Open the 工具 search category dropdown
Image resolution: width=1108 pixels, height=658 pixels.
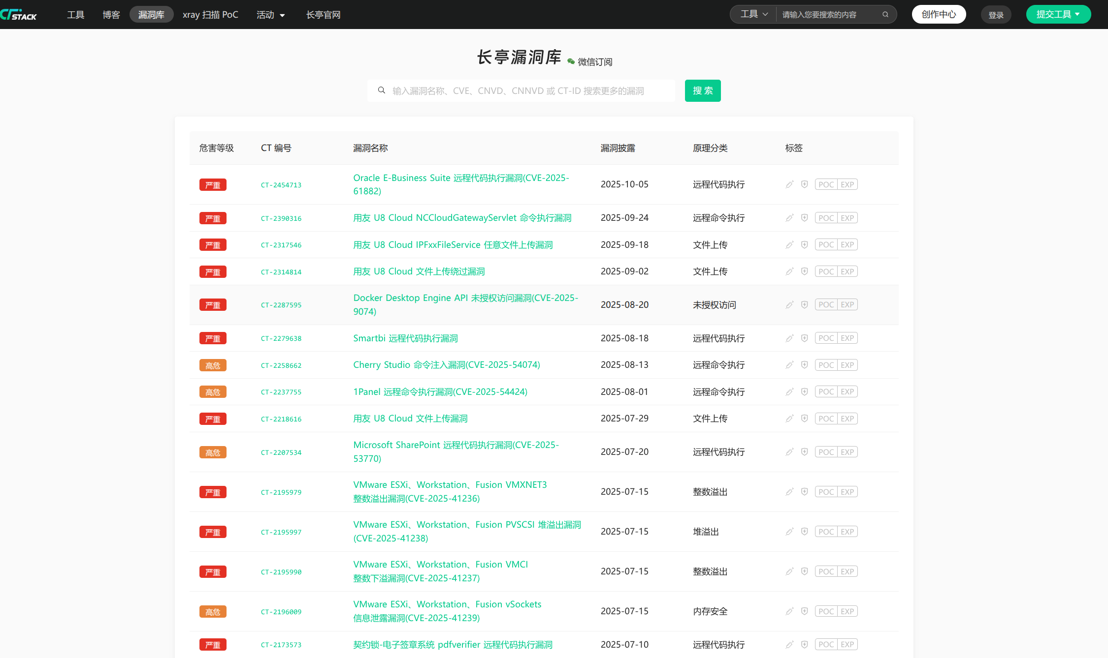pos(753,14)
